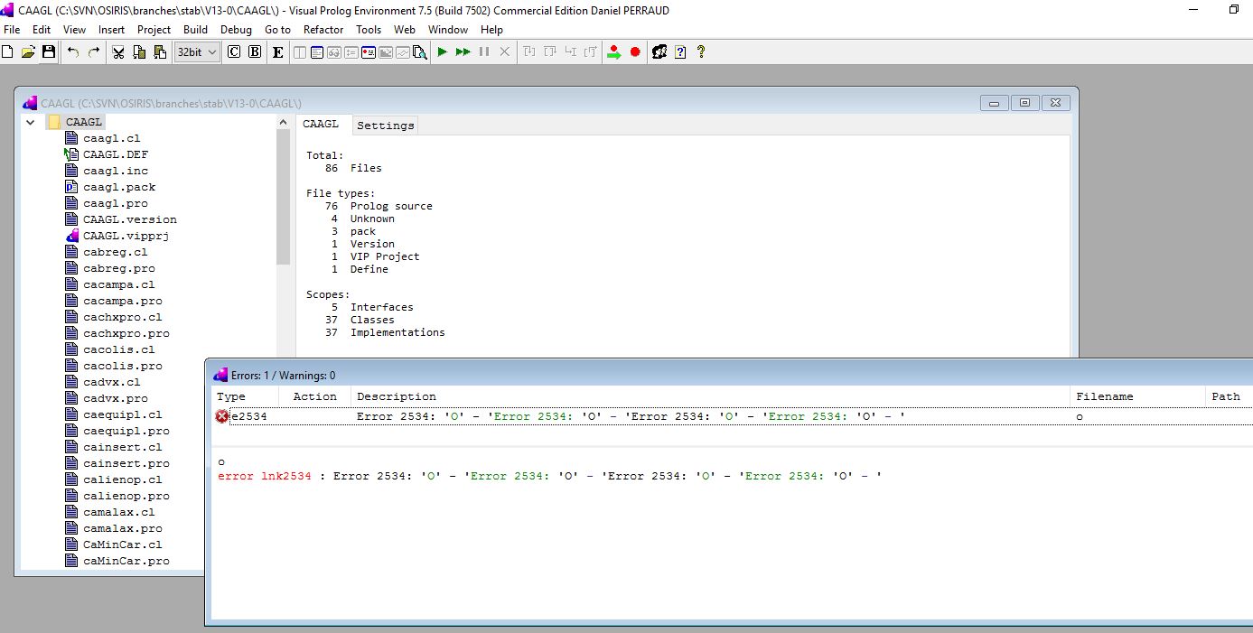Image resolution: width=1253 pixels, height=633 pixels.
Task: Click the help question-mark box icon
Action: (680, 52)
